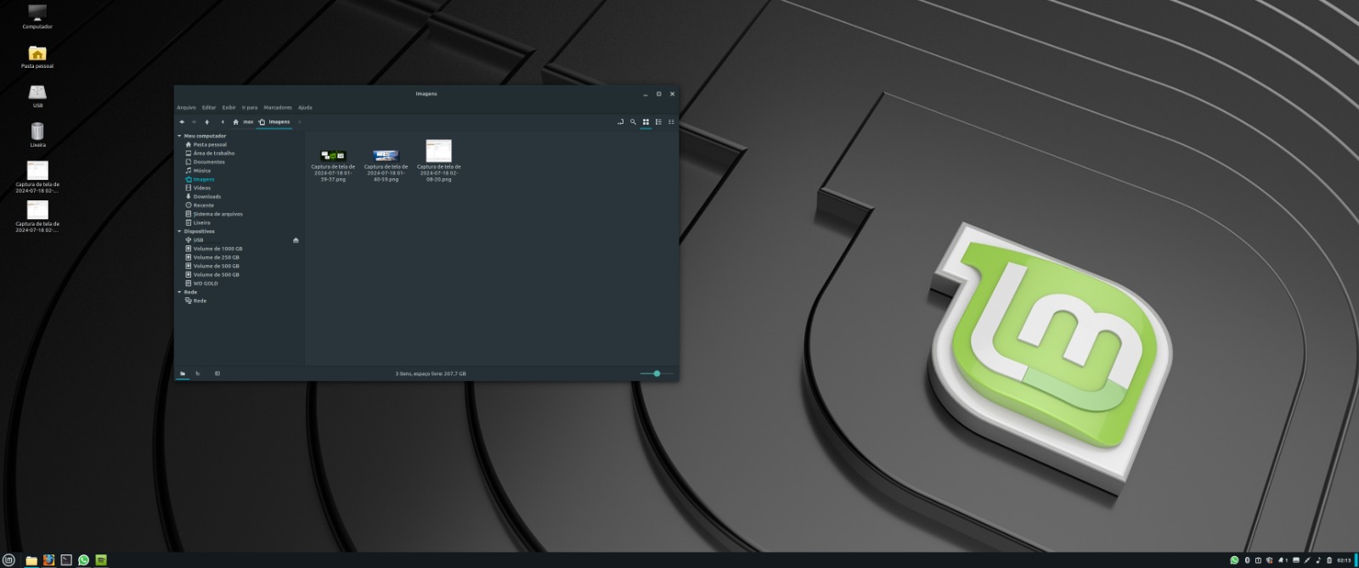Open the Ajuda menu
This screenshot has height=568, width=1359.
click(x=305, y=108)
